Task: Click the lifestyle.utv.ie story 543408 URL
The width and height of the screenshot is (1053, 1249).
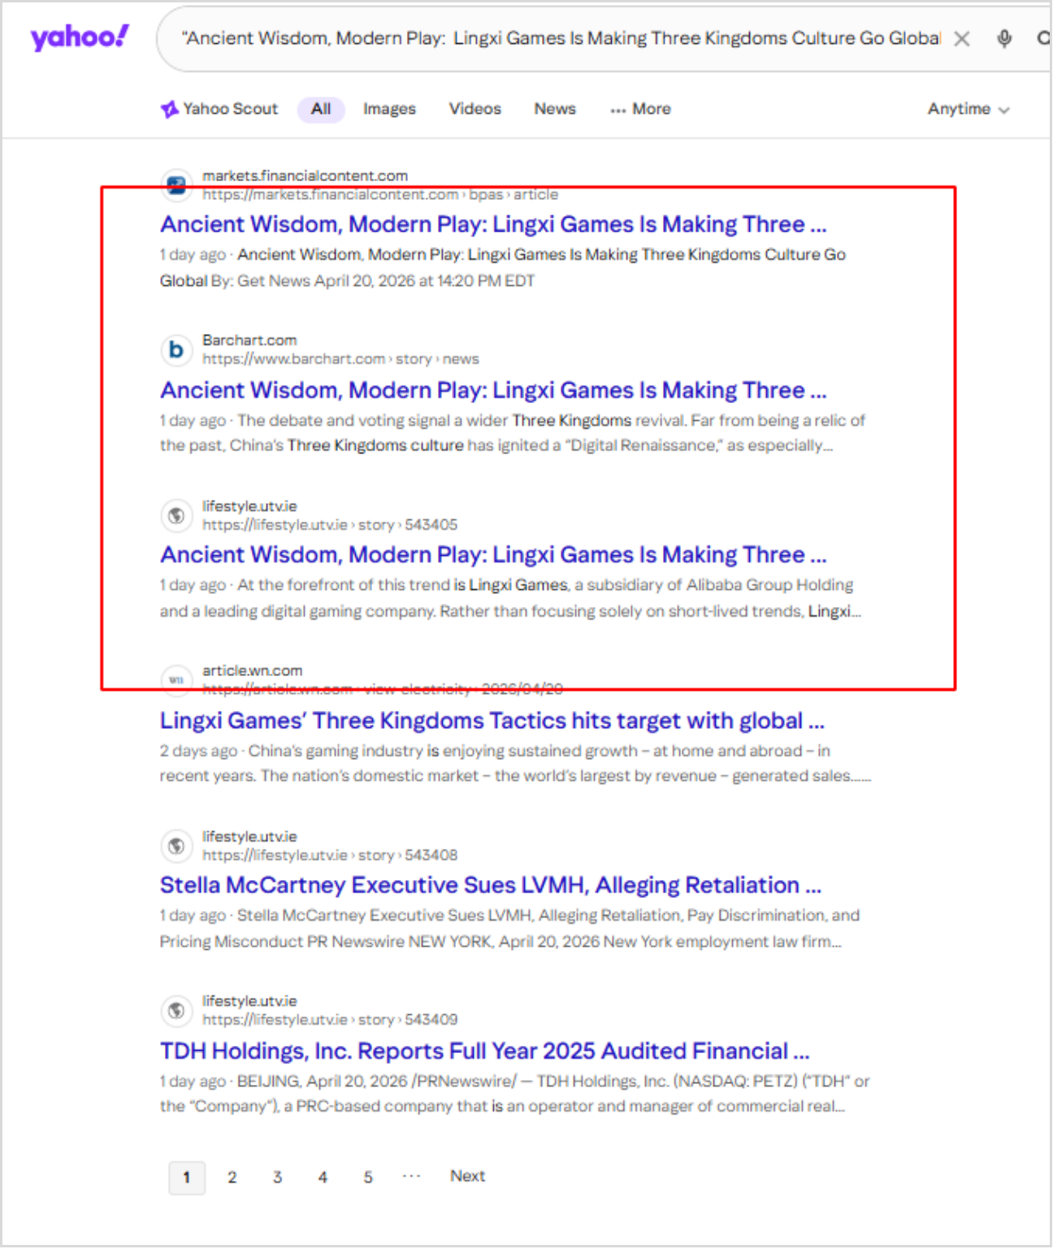Action: [330, 855]
